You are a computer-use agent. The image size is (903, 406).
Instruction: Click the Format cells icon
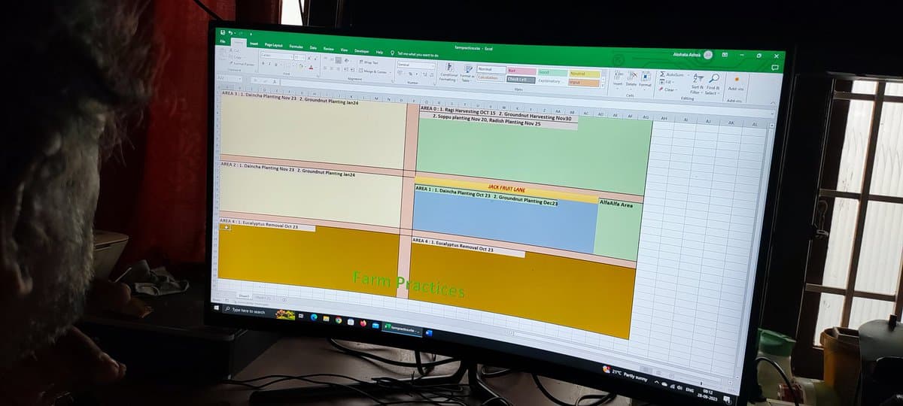[x=646, y=80]
